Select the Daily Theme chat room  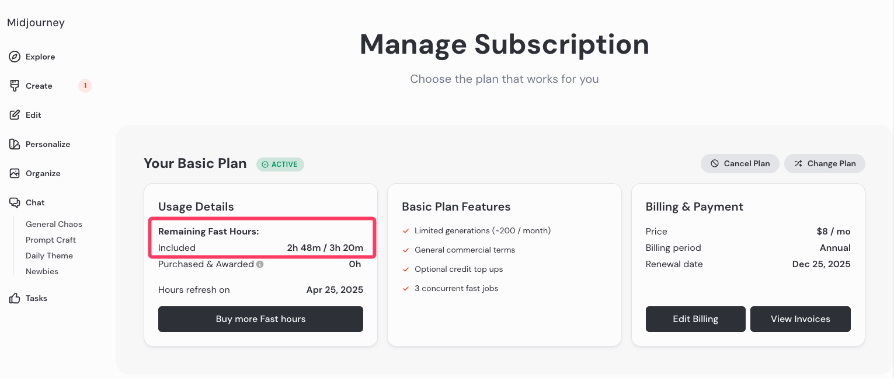[49, 256]
